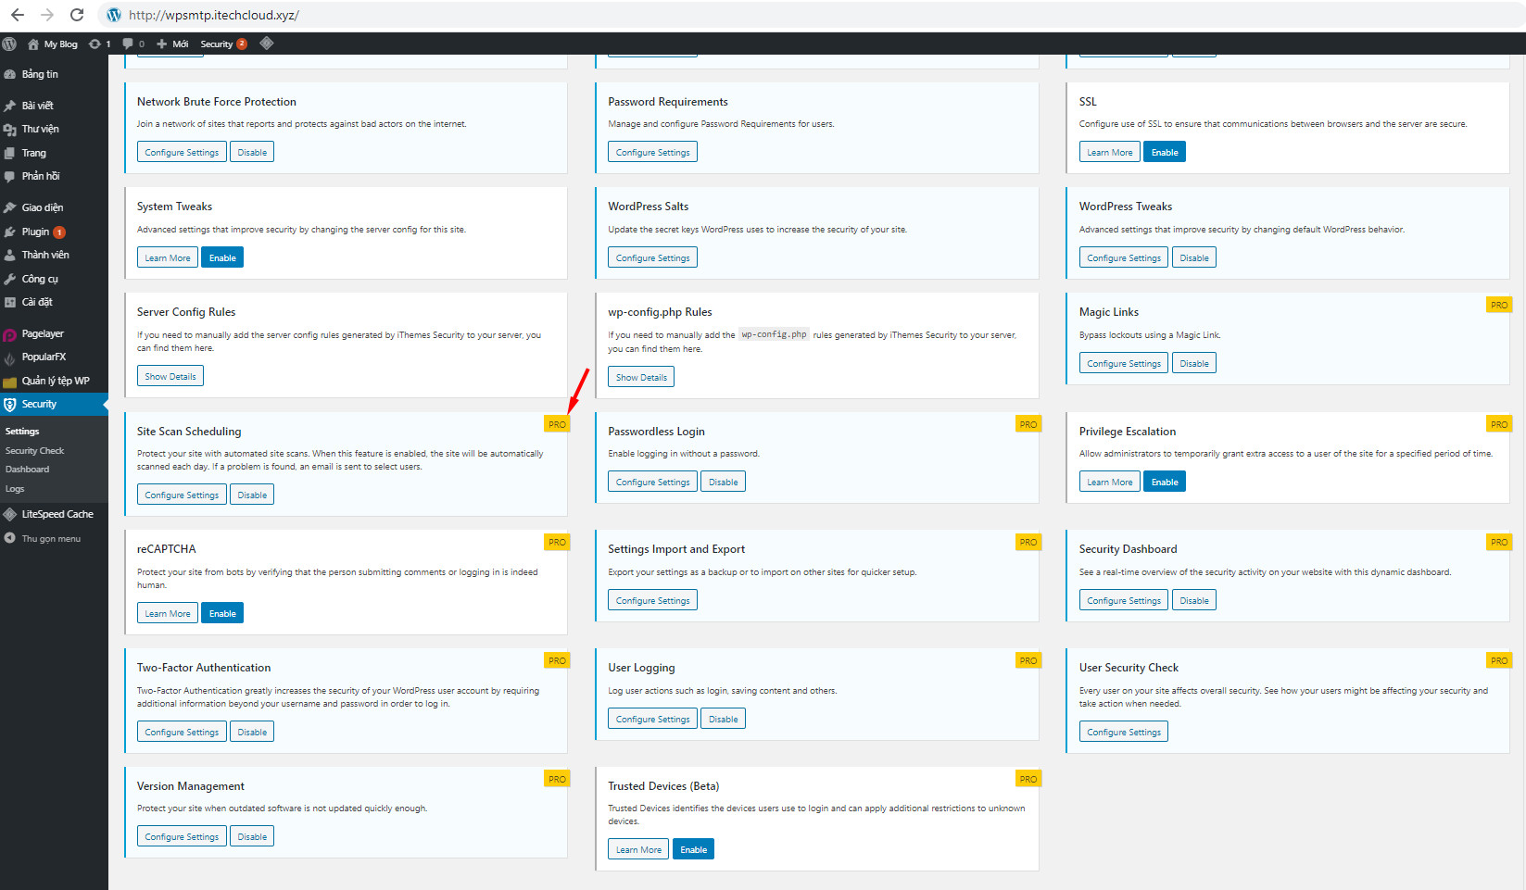This screenshot has width=1526, height=890.
Task: Open Security Check submenu
Action: [34, 451]
